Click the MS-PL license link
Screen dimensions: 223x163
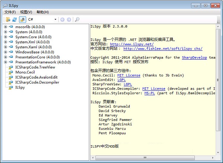[149, 93]
